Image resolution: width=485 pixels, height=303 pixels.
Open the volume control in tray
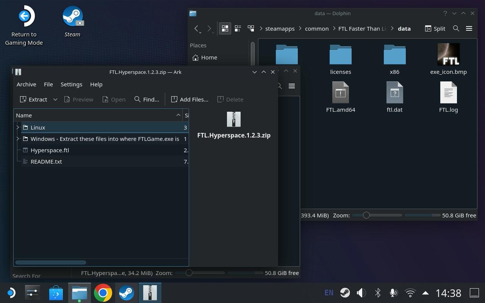(x=361, y=293)
